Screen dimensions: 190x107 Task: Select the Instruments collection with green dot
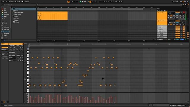tap(6, 15)
